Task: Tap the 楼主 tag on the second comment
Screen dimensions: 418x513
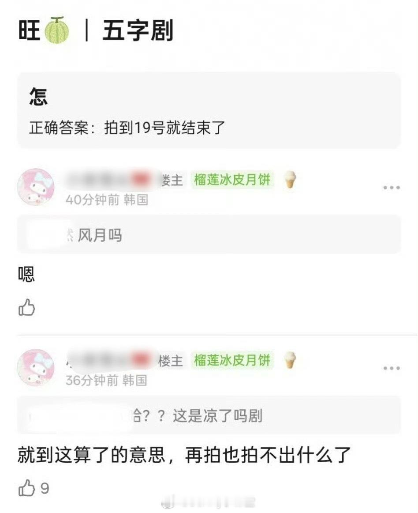Action: pos(171,361)
